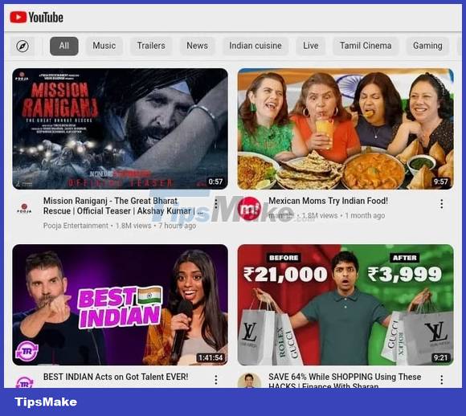
Task: Open the red 'm!' channel avatar
Action: (250, 209)
